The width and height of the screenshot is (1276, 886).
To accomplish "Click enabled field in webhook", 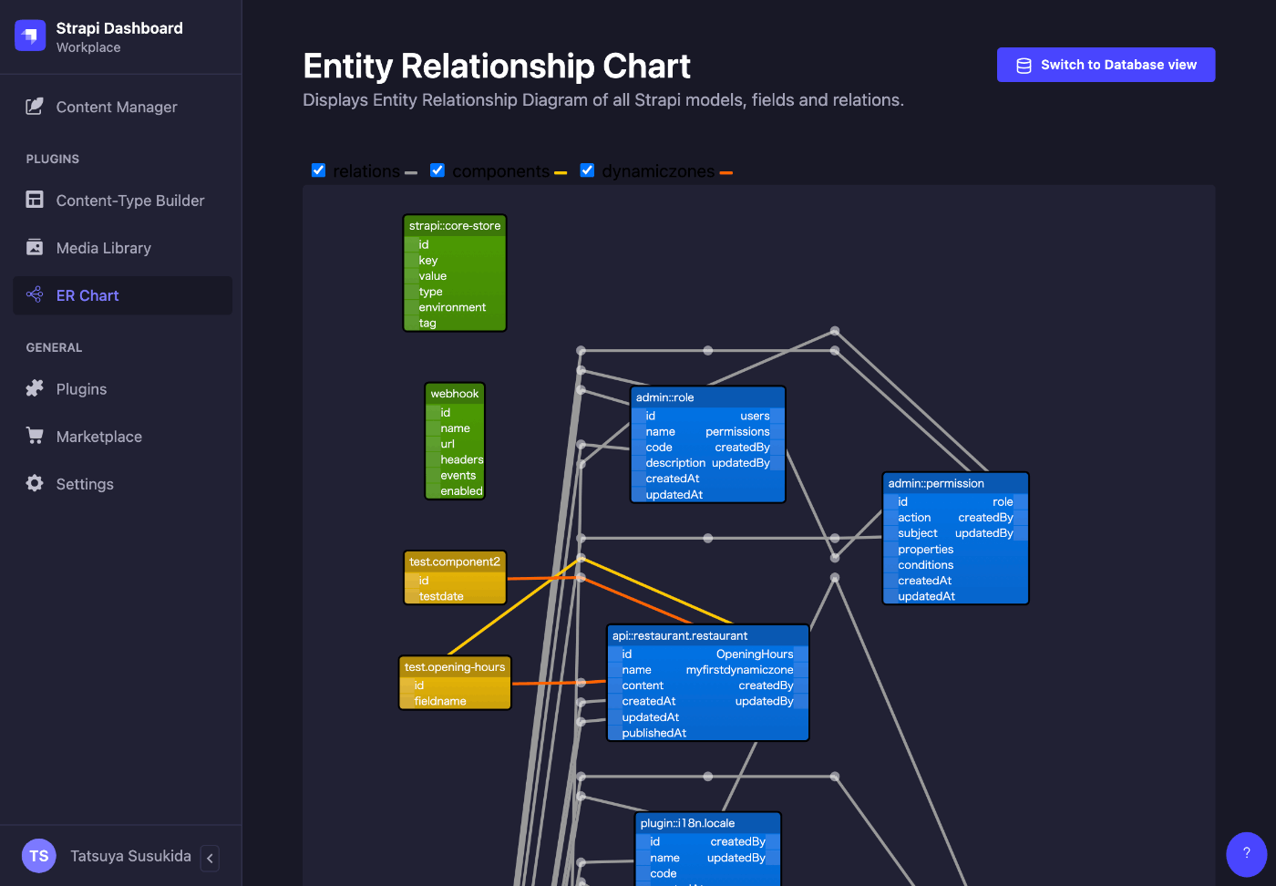I will (x=461, y=491).
